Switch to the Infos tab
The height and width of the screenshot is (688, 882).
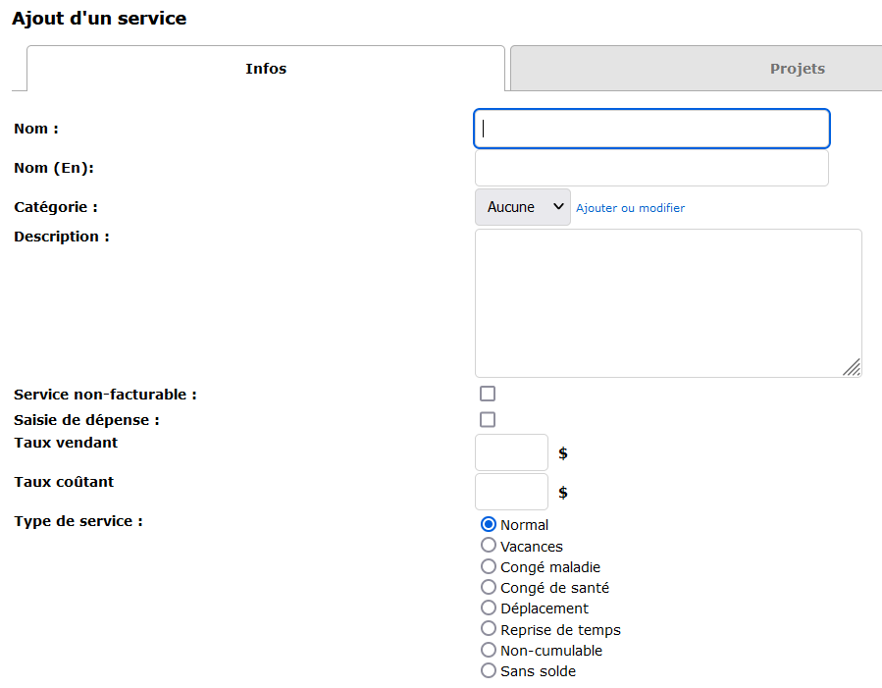(266, 69)
